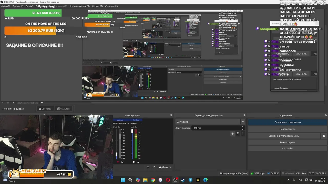Switch audio mixer layout icon
The image size is (328, 184).
148,167
